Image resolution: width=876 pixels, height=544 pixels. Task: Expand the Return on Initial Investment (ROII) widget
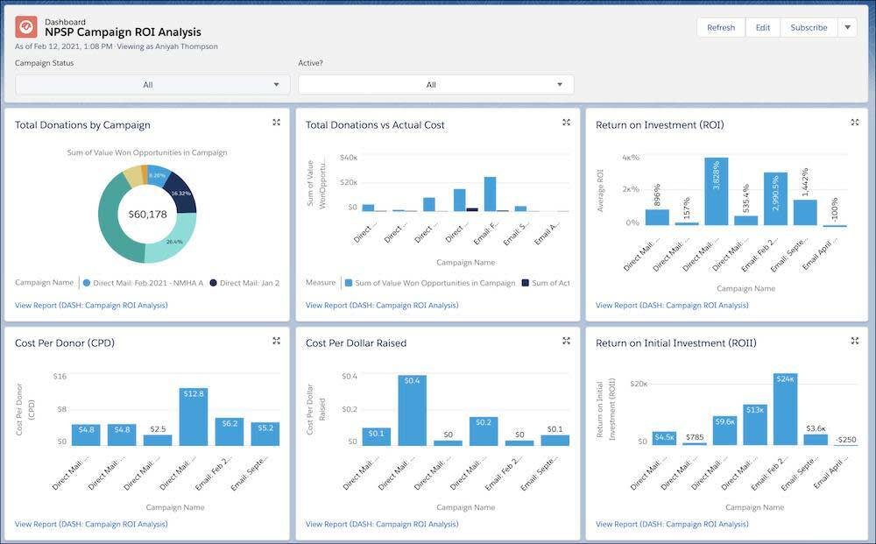click(x=855, y=340)
